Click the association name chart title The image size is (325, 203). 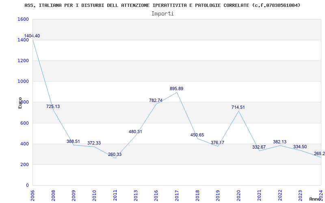pyautogui.click(x=162, y=5)
